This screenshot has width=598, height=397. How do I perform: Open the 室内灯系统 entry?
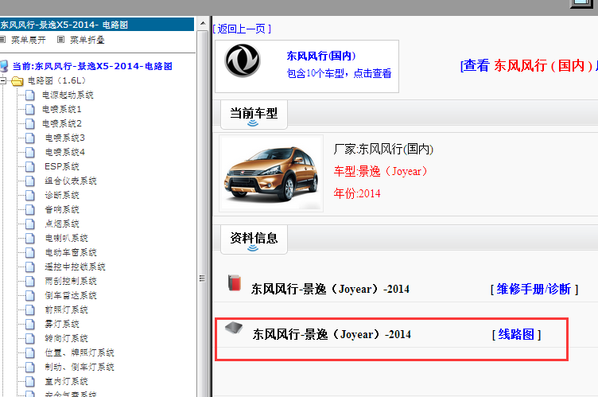[66, 381]
